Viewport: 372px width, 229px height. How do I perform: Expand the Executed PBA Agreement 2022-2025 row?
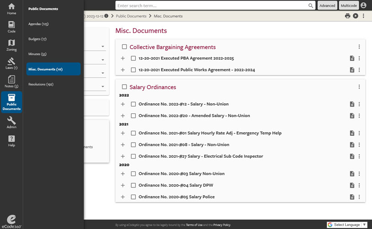(x=122, y=59)
